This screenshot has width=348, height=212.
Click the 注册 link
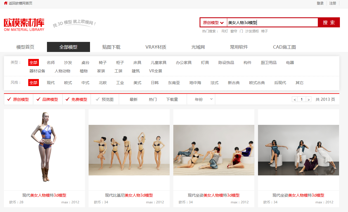tap(333, 3)
